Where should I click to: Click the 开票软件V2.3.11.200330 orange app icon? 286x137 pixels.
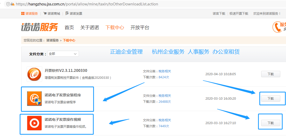tap(34, 74)
